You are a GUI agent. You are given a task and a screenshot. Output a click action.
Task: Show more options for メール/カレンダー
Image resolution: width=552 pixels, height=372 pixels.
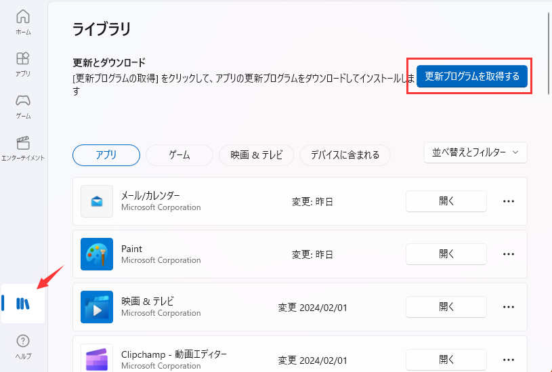coord(509,201)
